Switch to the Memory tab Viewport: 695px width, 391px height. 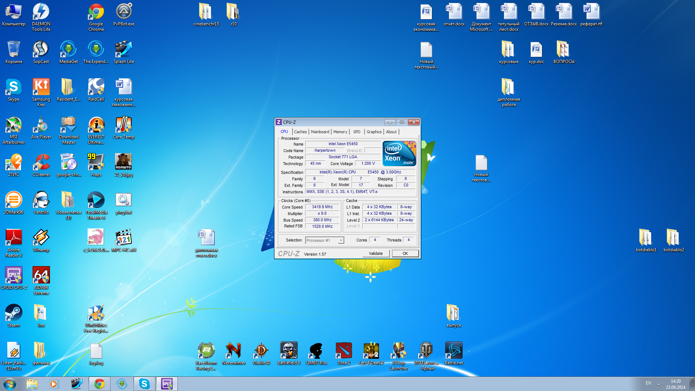pyautogui.click(x=340, y=132)
